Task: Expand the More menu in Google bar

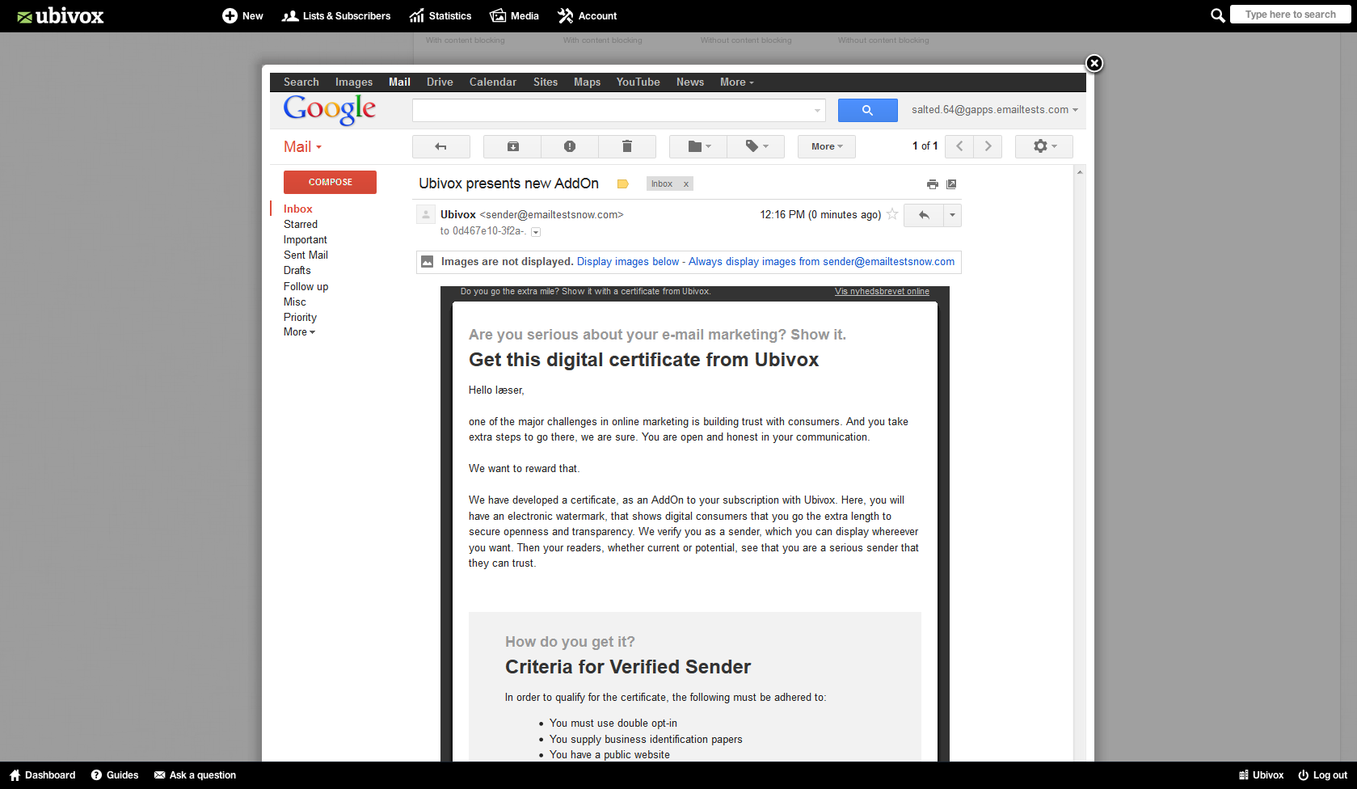Action: 736,82
